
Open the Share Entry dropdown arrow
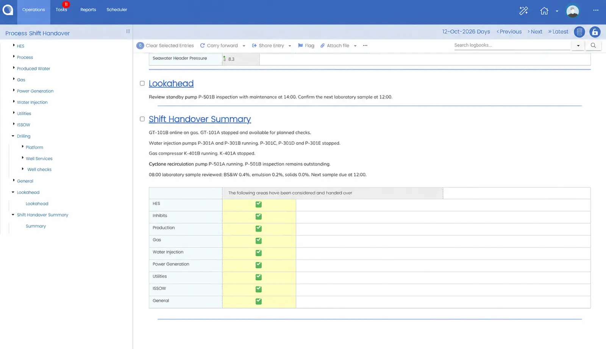[290, 46]
